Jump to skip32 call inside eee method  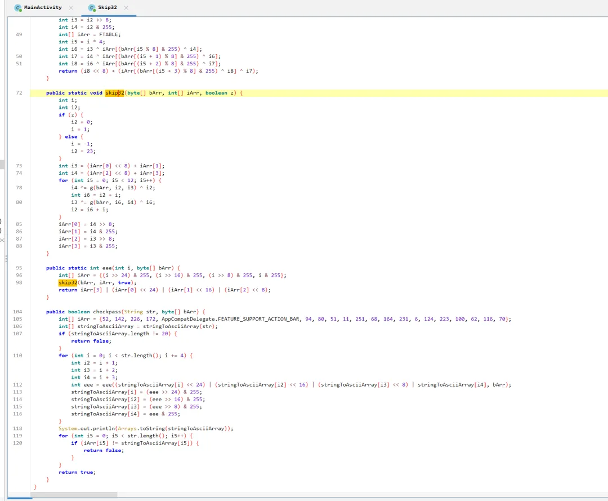[68, 282]
